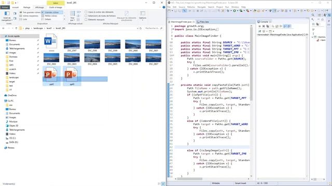This screenshot has height=186, width=332.
Task: Open the Navigate menu in Eclipse
Action: pos(201,7)
